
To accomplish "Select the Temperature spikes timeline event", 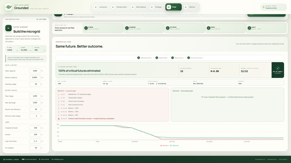I will coord(75,98).
